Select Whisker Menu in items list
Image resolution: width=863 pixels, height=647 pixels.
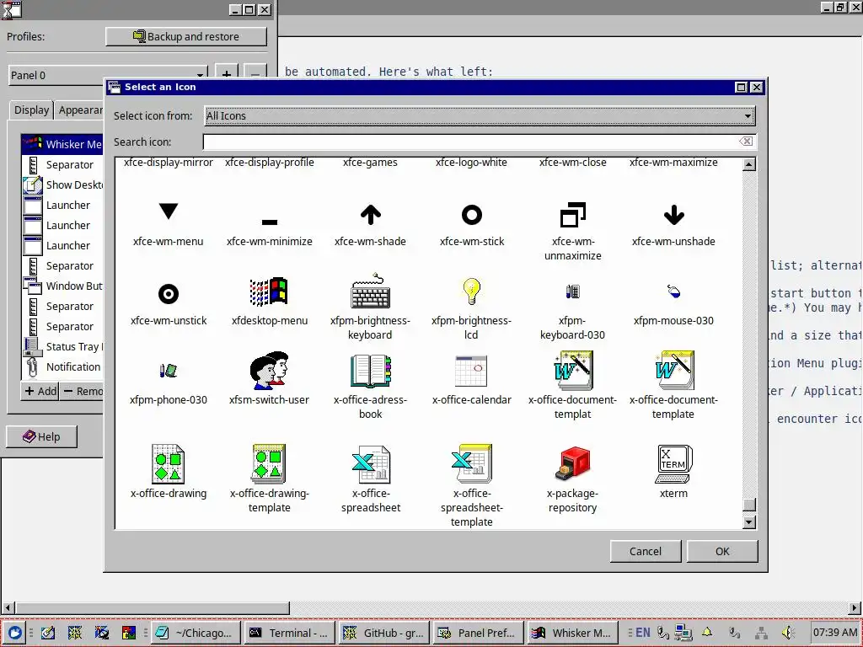point(62,144)
